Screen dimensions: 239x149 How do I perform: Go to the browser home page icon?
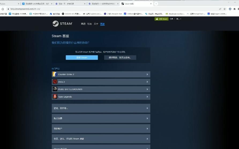pos(3,9)
